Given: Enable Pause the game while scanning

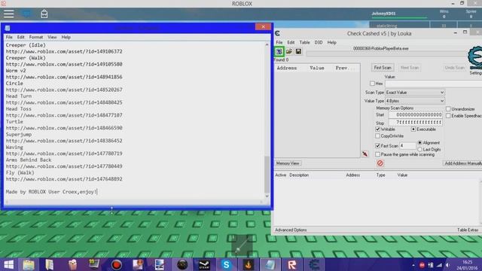Looking at the screenshot, I should point(378,154).
